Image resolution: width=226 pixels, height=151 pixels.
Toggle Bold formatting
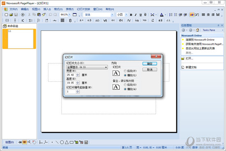131,15
